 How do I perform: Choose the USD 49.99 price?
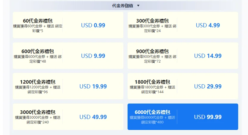(93, 117)
